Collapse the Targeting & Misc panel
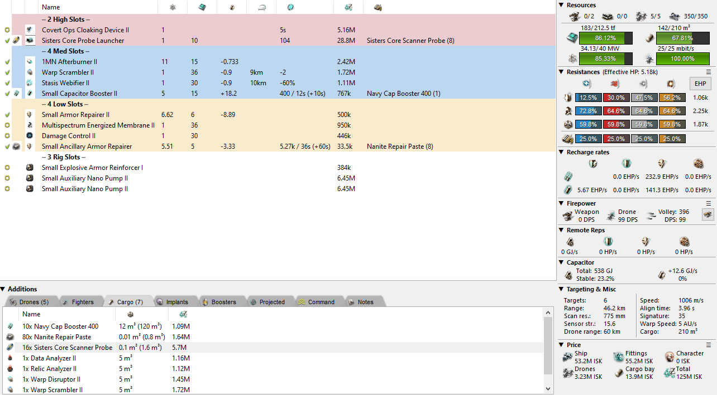This screenshot has height=395, width=717. click(x=562, y=289)
